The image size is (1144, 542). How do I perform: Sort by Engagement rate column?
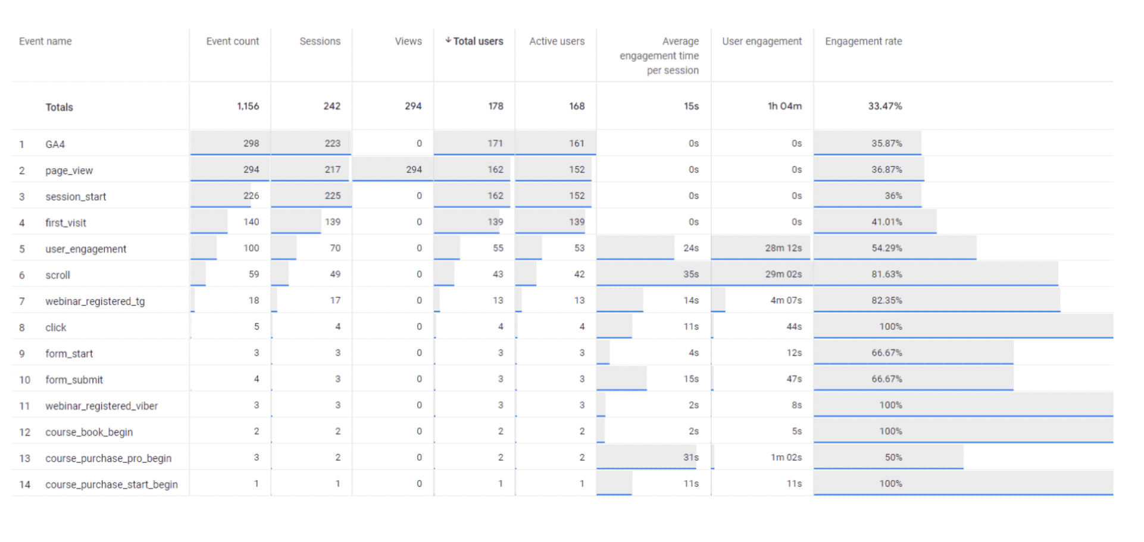click(863, 42)
